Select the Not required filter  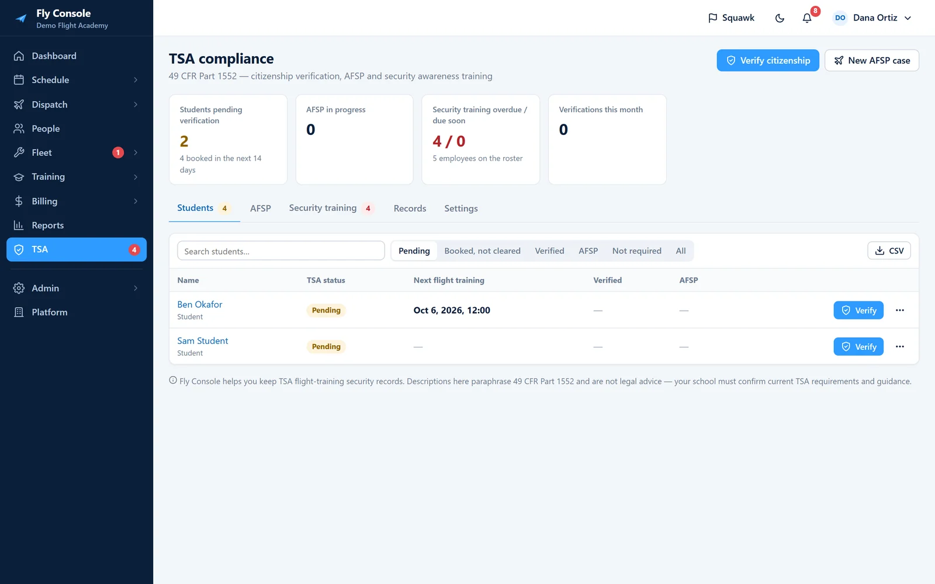click(x=636, y=251)
